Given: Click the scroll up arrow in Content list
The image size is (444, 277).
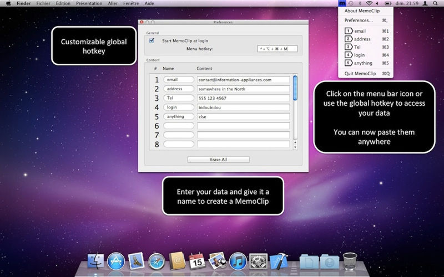Looking at the screenshot, I should [x=295, y=143].
